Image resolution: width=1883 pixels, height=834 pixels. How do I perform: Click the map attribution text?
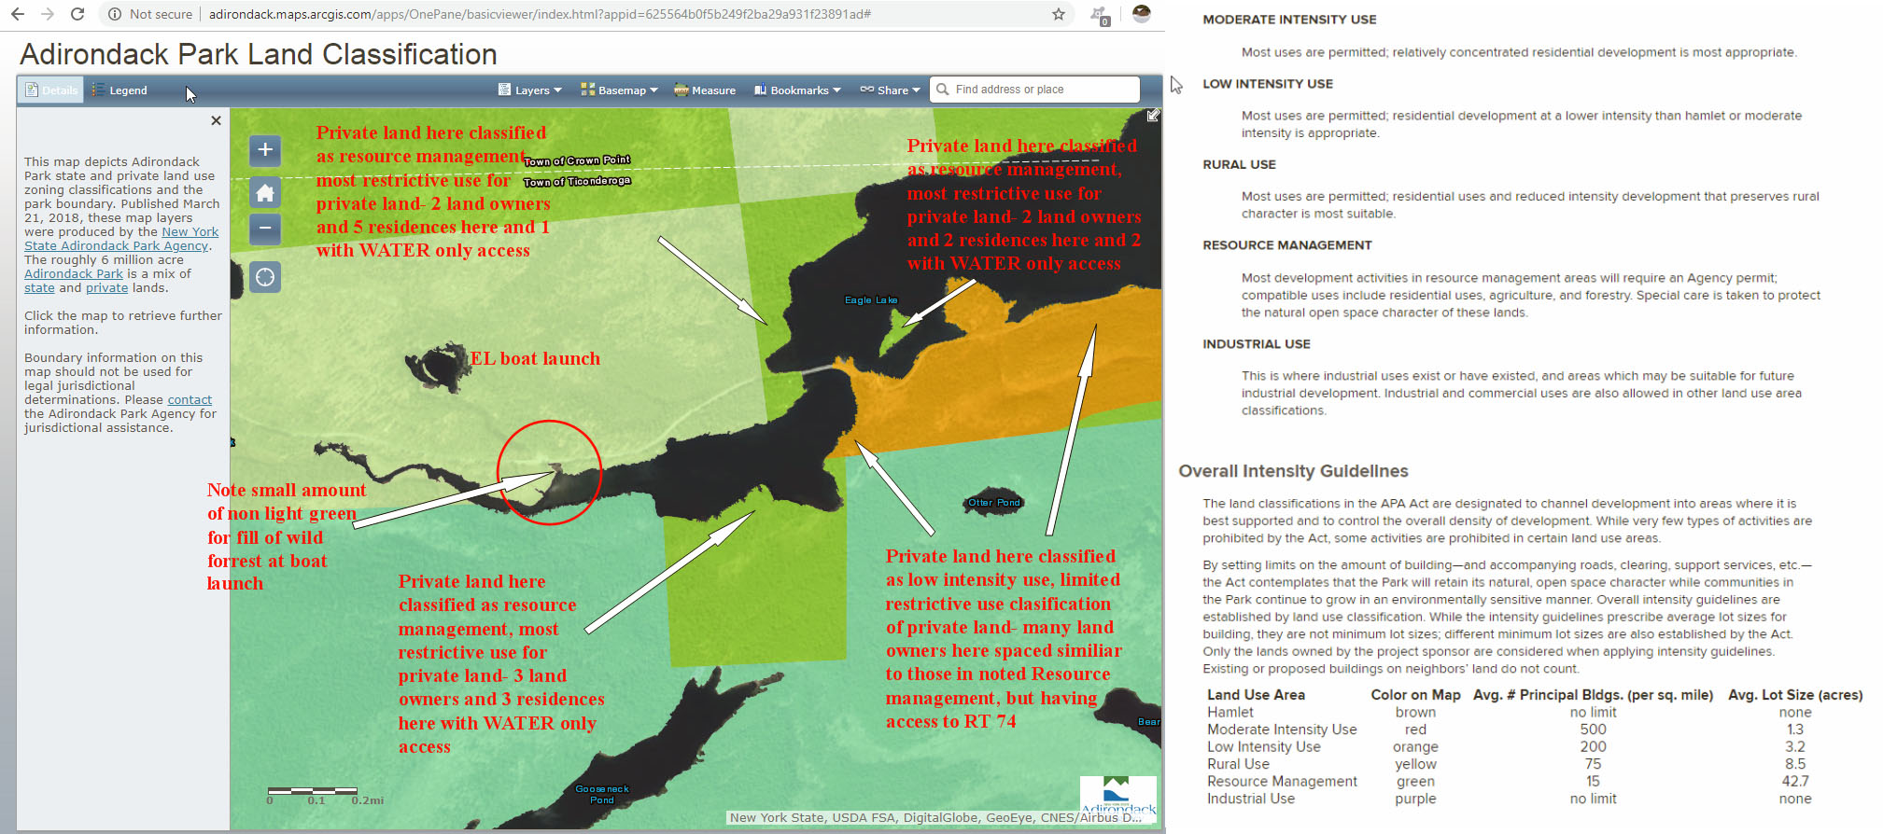935,818
